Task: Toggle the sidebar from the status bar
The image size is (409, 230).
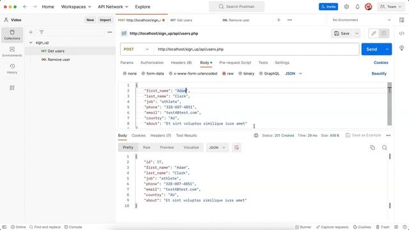Action: coord(4,227)
